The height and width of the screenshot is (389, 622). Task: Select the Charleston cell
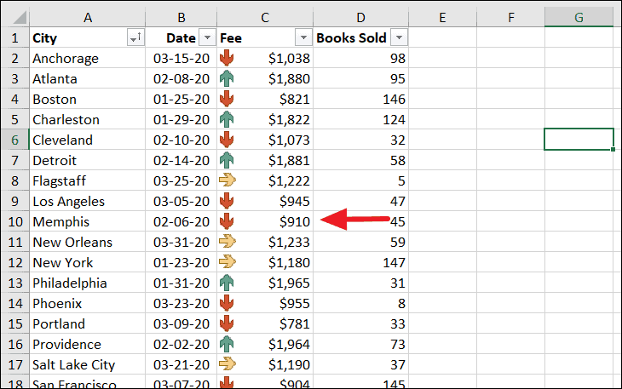pos(87,120)
